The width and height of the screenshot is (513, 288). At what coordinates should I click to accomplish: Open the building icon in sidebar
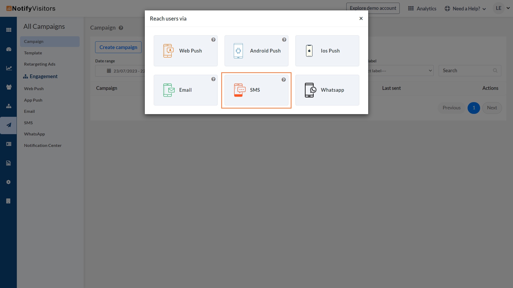[8, 201]
